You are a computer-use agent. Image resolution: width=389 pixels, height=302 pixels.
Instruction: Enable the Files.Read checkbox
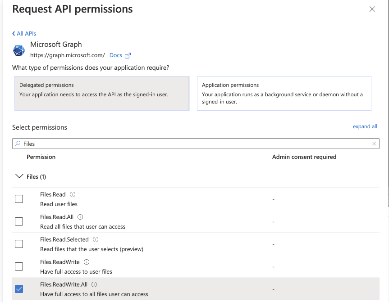(19, 199)
